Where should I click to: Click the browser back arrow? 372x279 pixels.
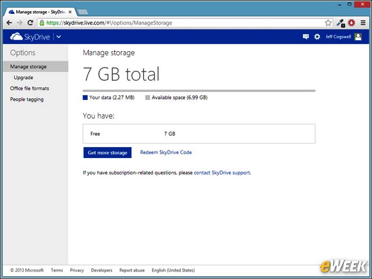click(9, 23)
